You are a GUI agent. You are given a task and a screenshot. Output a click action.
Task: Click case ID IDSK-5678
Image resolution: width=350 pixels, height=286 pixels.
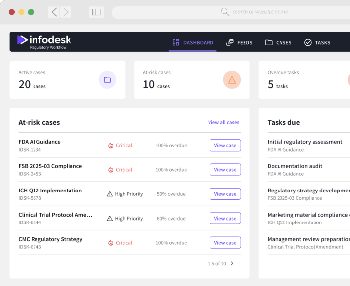click(30, 198)
